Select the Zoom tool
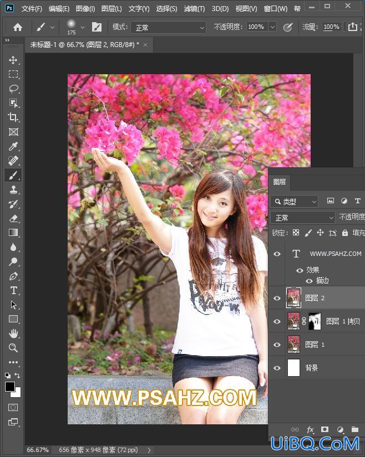This screenshot has width=365, height=457. pyautogui.click(x=13, y=348)
